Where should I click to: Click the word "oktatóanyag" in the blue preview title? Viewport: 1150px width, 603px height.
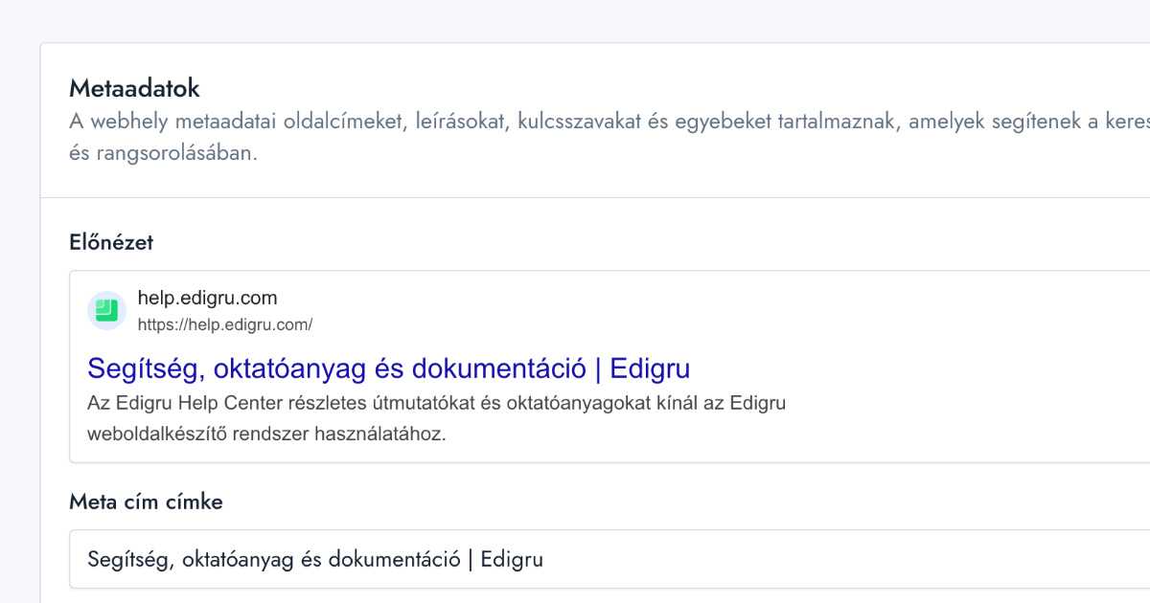click(293, 368)
